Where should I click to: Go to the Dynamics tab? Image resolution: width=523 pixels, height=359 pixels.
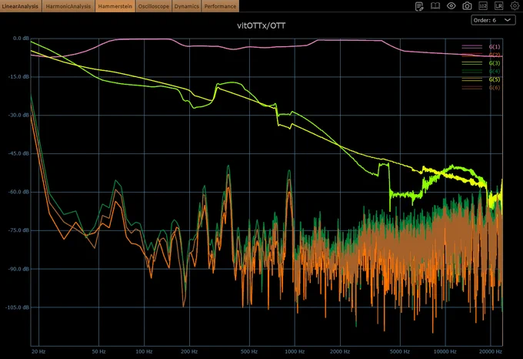[186, 6]
